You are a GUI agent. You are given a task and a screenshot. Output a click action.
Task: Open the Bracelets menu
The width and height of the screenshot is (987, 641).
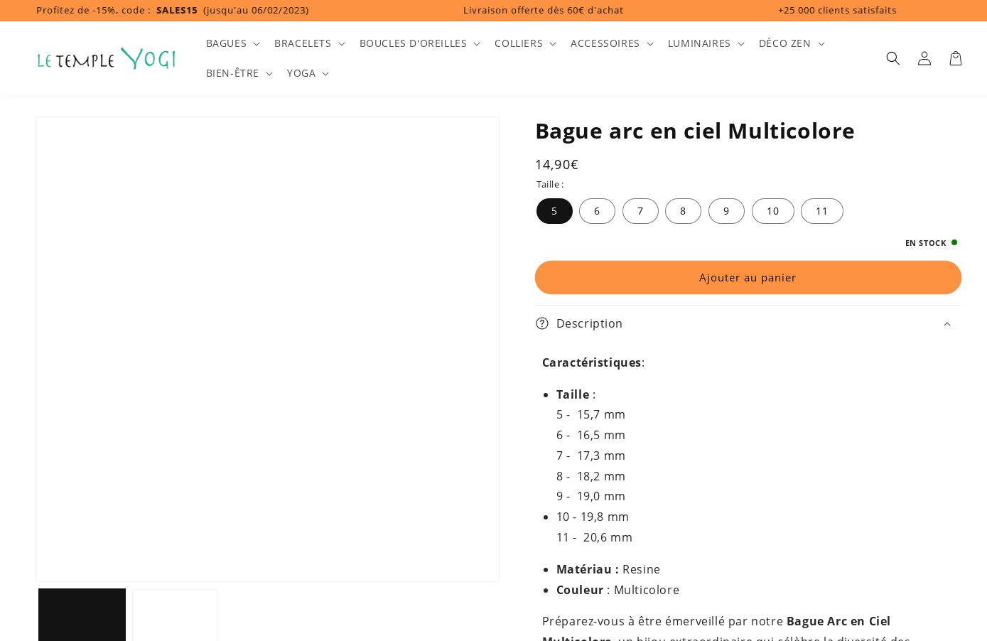309,43
